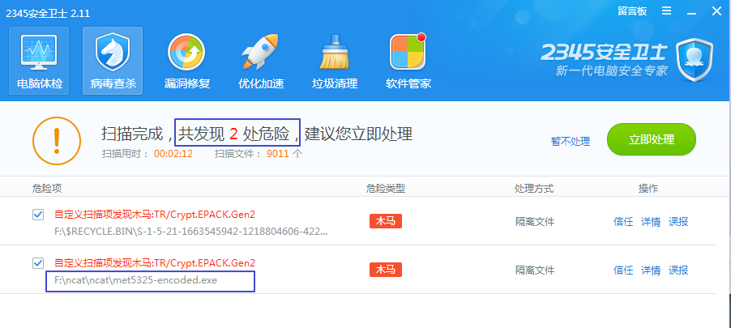Image resolution: width=731 pixels, height=328 pixels.
Task: Click TR/Crypt.EPACK.Gen2 title above met5325 path
Action: tap(155, 262)
